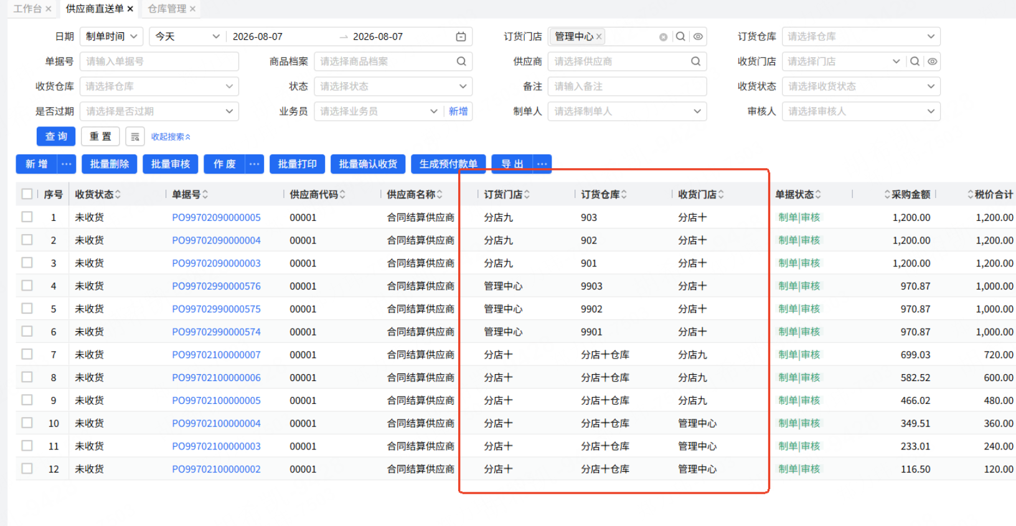Select all rows with header checkbox
1016x526 pixels.
pyautogui.click(x=27, y=194)
